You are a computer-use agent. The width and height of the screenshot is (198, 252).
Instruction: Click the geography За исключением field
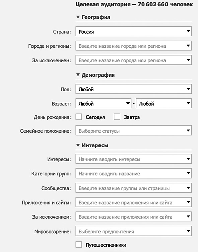tap(133, 60)
